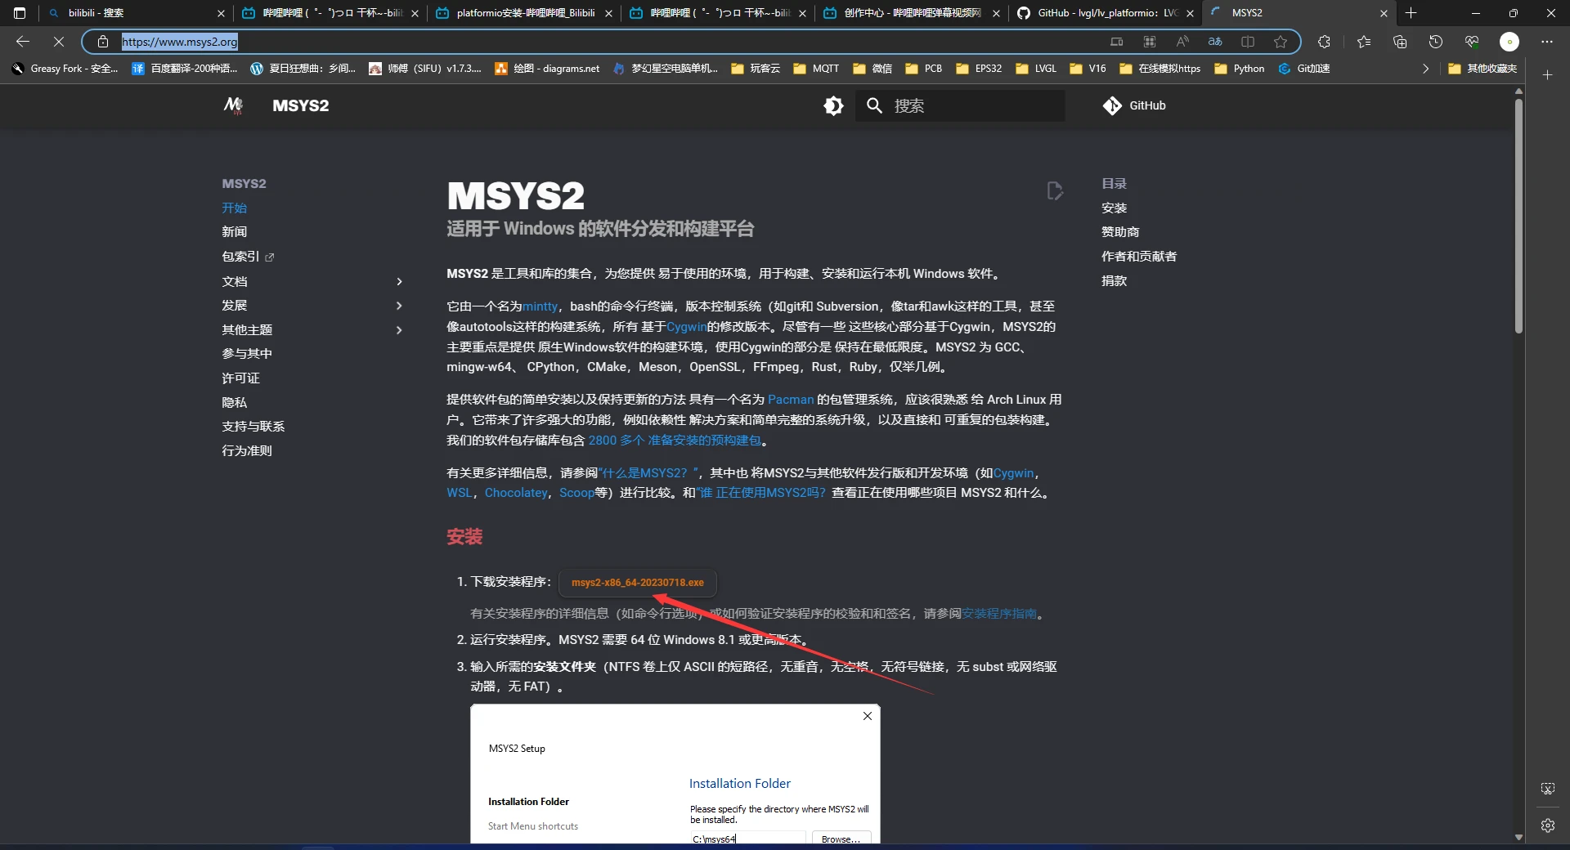
Task: Open the MQTT bookmark folder
Action: 816,69
